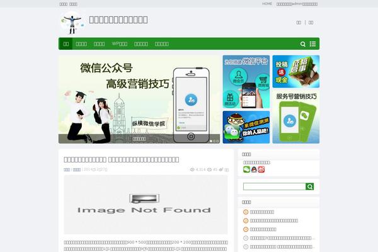Image resolution: width=378 pixels, height=252 pixels.
Task: Click the site logo with the figure raising arms
Action: point(72,23)
